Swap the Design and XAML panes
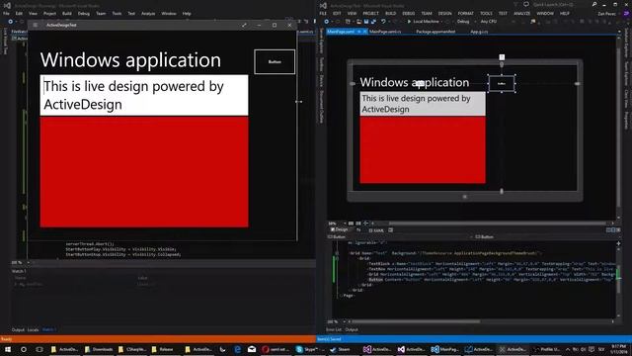The image size is (632, 356). [x=358, y=230]
